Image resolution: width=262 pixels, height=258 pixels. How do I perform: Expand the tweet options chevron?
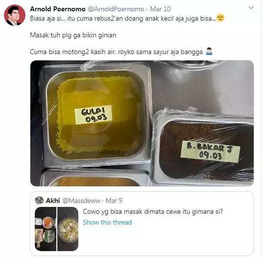251,8
